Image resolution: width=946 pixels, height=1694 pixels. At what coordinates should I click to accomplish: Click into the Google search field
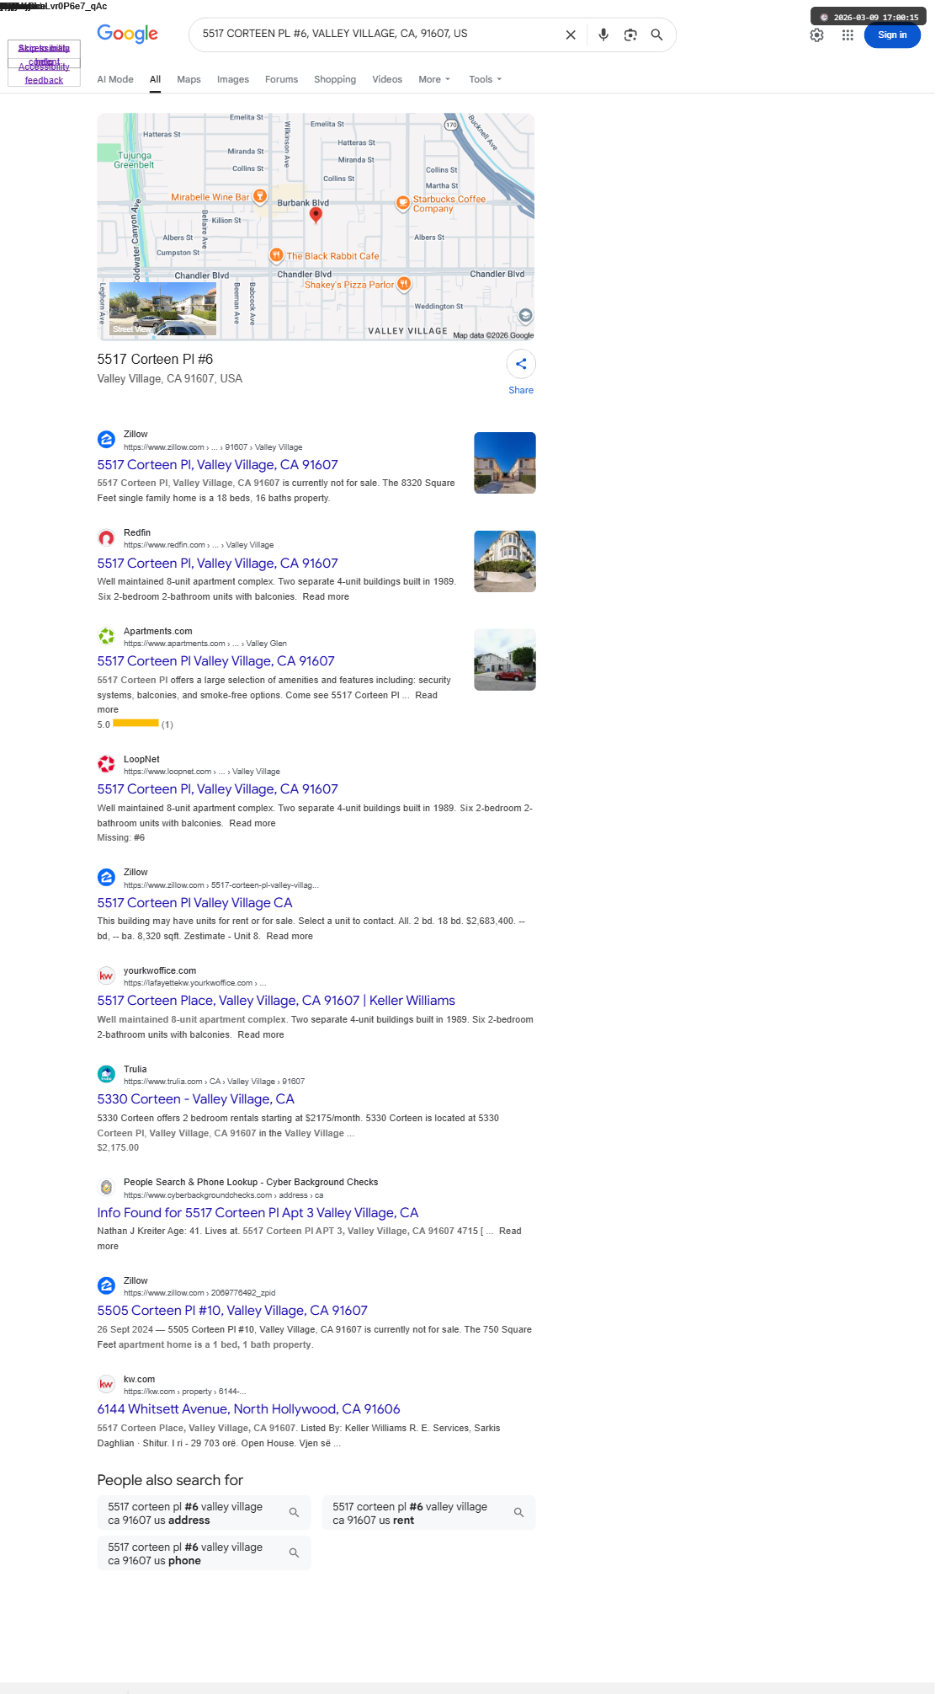(377, 35)
